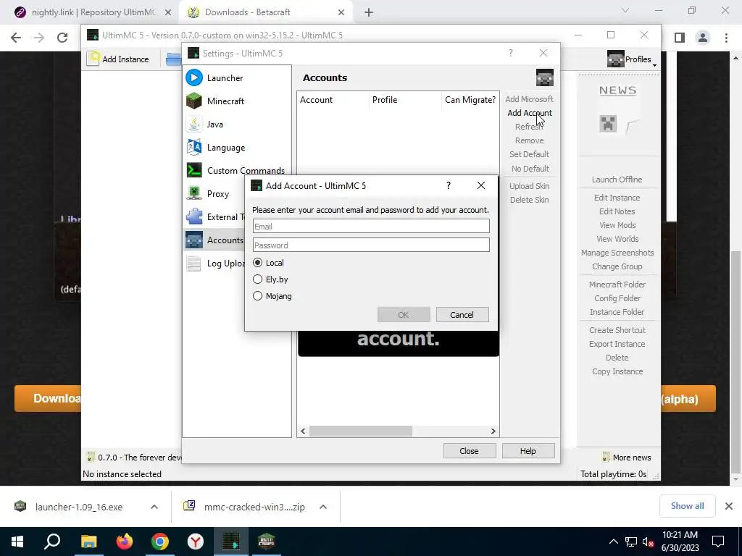Click the accounts list scroll left arrow

[x=303, y=431]
